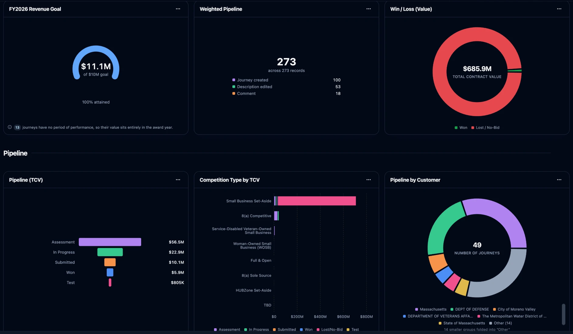
Task: Click pink Small Business Set-Aside bar
Action: (317, 201)
